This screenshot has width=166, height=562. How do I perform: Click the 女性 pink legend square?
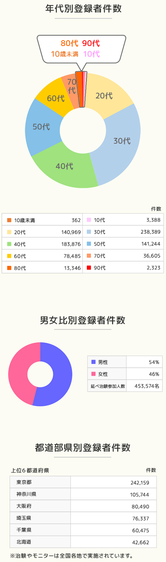tap(93, 374)
